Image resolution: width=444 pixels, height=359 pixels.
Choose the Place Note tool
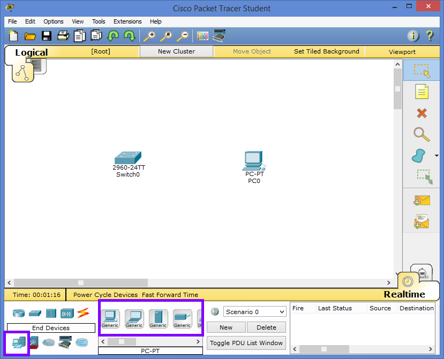422,91
